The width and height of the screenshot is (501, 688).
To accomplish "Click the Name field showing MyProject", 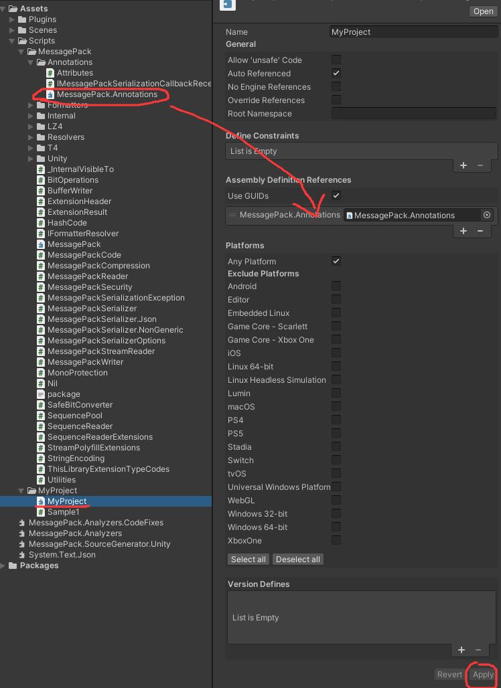I will tap(413, 31).
